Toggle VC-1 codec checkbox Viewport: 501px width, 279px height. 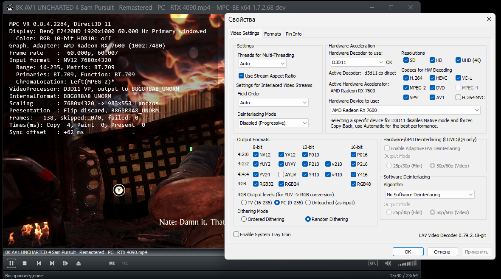tap(458, 78)
